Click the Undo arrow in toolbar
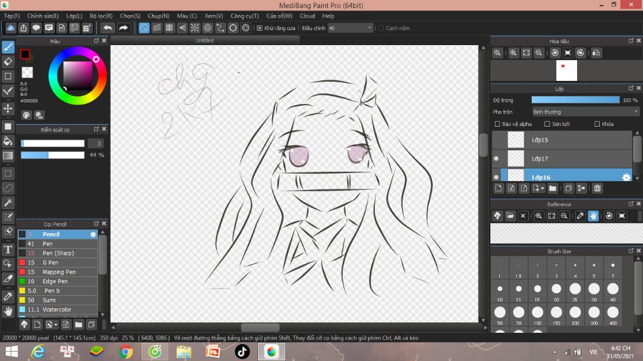This screenshot has width=643, height=361. [107, 28]
